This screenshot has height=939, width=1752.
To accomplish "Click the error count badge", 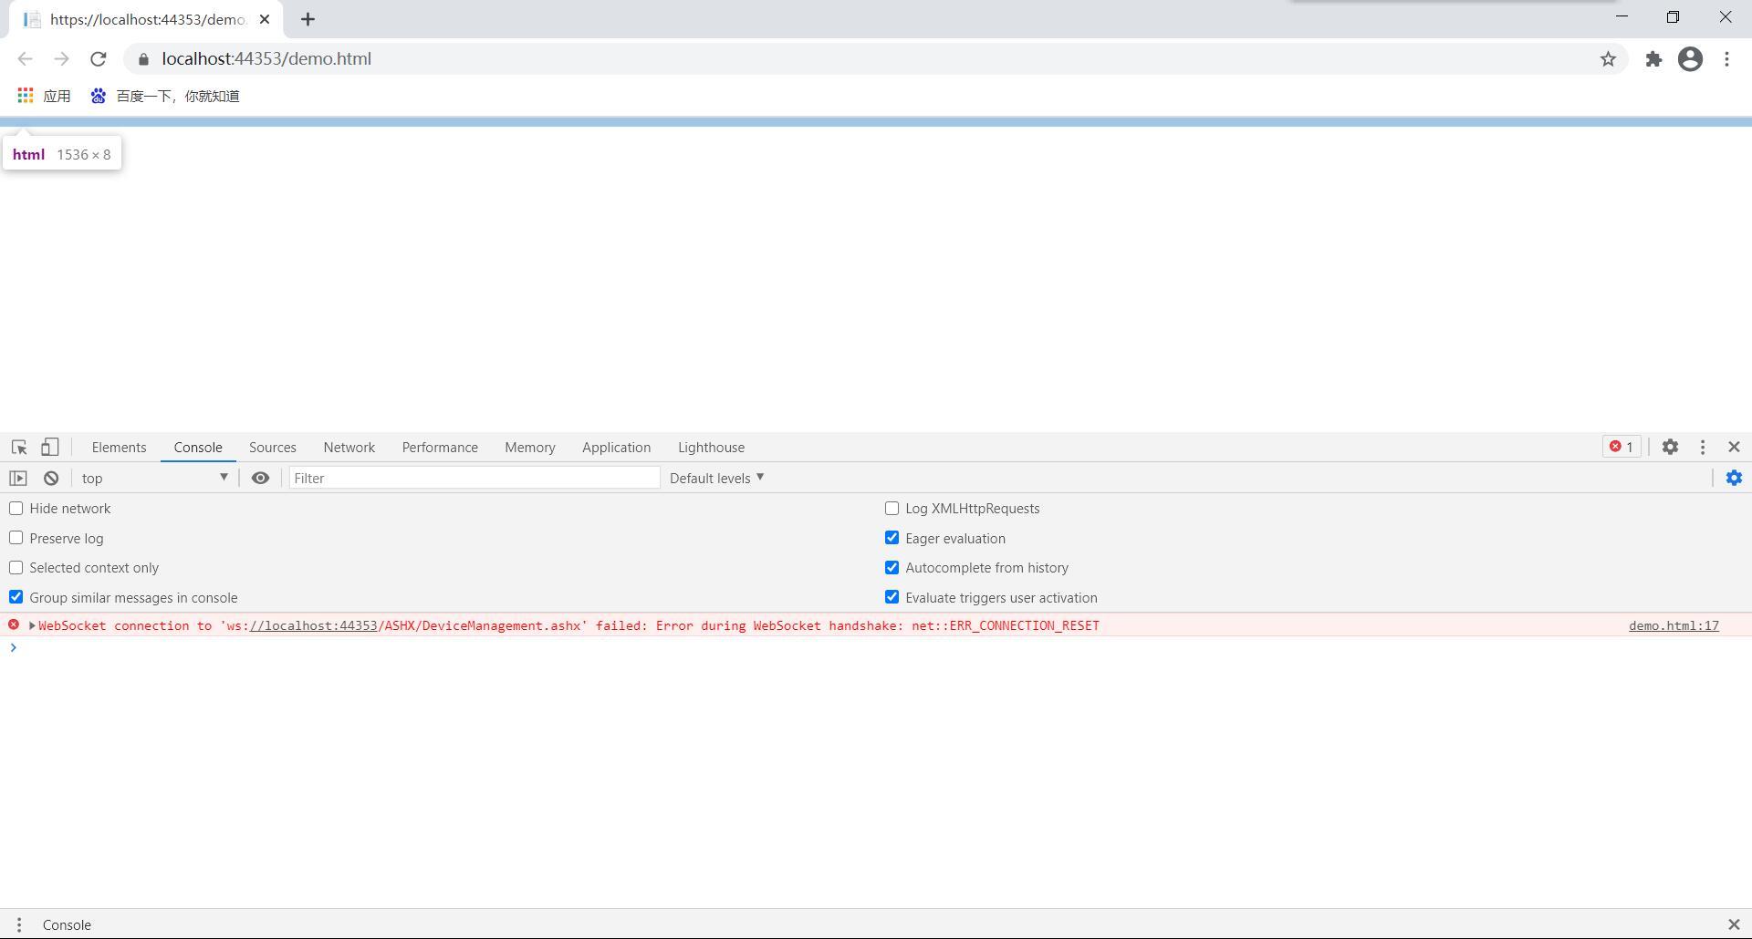I will coord(1622,447).
